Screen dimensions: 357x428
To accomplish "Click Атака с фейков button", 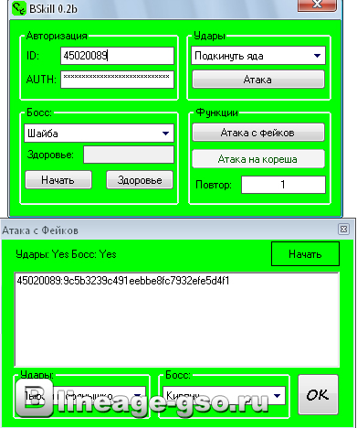I will click(258, 133).
